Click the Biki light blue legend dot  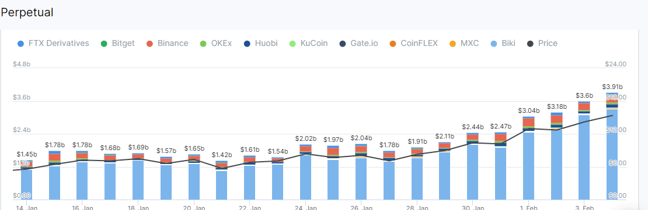tap(493, 44)
